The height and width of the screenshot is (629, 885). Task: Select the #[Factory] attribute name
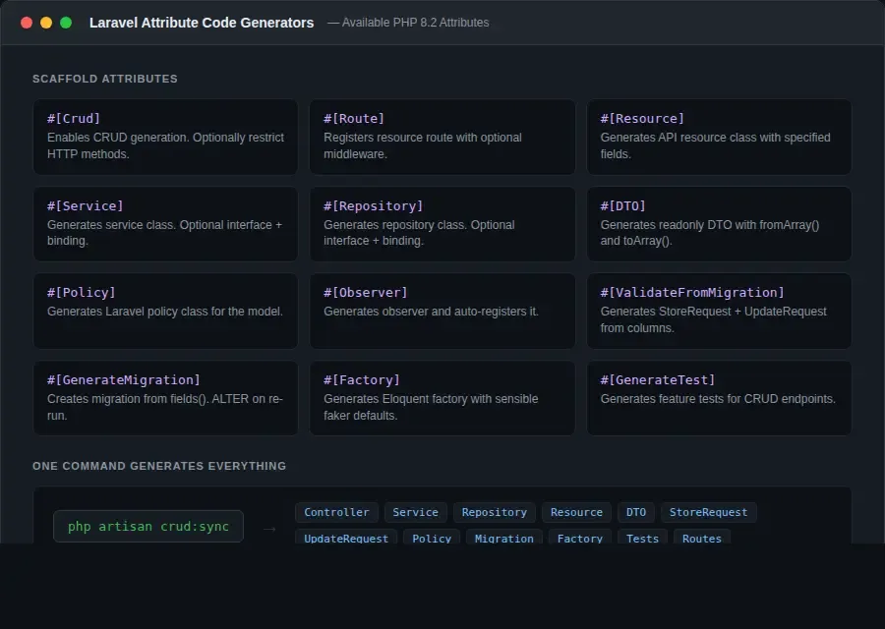(x=361, y=379)
